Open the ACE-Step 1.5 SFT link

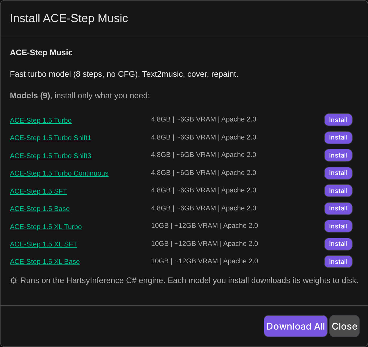pyautogui.click(x=38, y=191)
